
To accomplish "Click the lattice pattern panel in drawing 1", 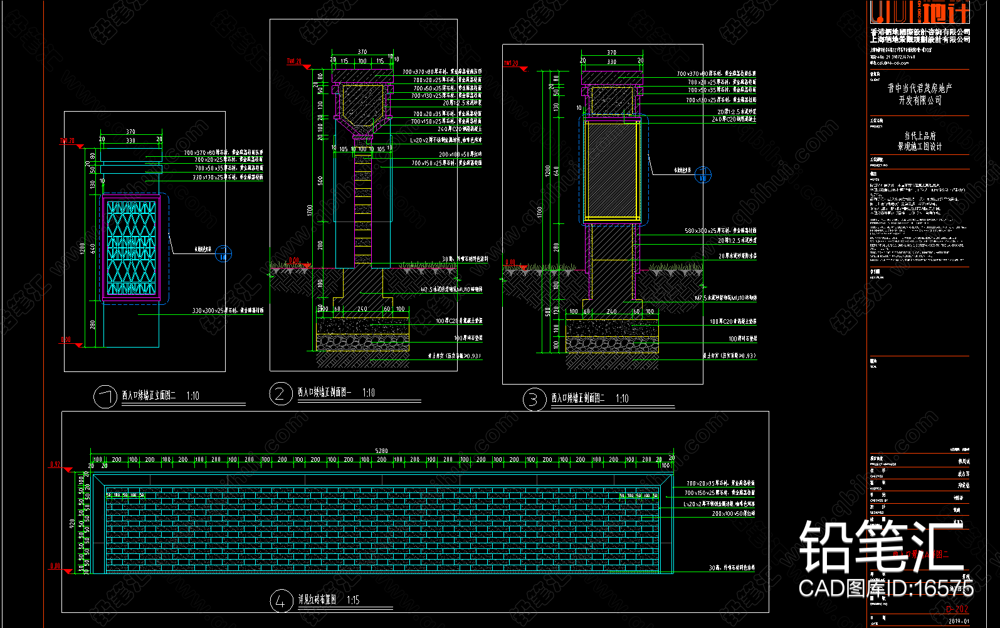I will (x=131, y=248).
